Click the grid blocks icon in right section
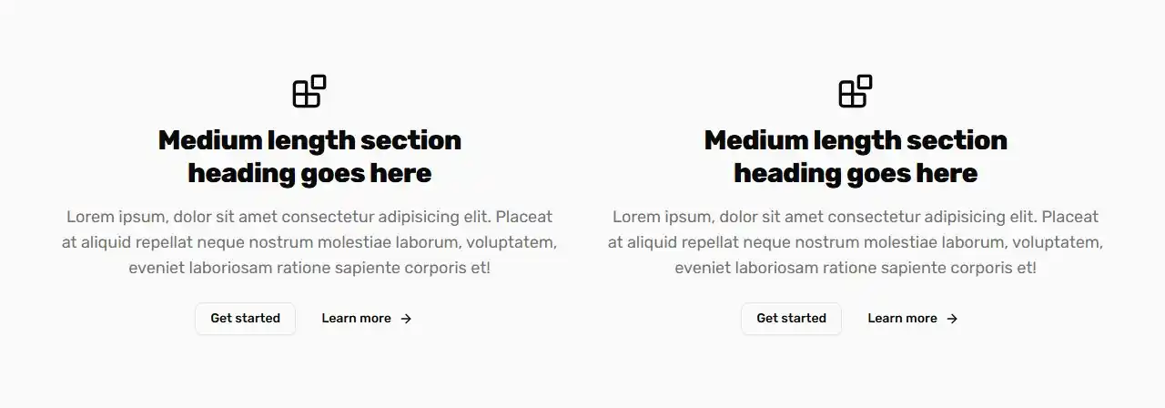The width and height of the screenshot is (1165, 408). coord(855,91)
